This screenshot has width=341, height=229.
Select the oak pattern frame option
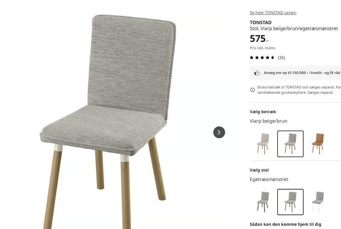[x=290, y=202]
